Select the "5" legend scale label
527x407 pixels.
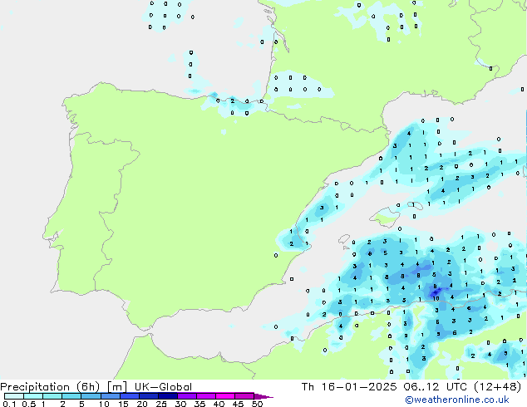pos(81,404)
